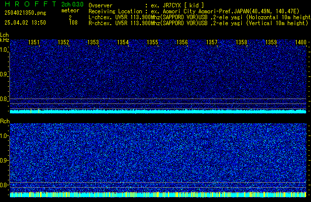Select the '2ch 0.3.0' version label
Screen dimensions: 311x202
point(72,4)
